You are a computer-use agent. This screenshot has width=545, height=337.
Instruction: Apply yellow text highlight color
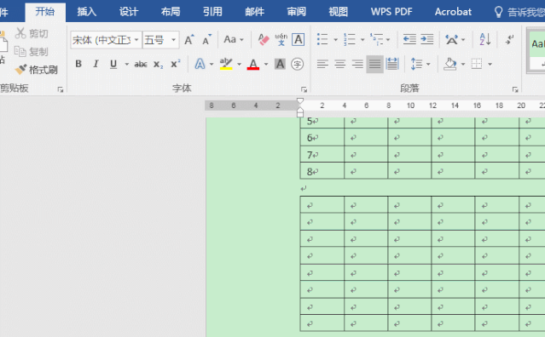pos(226,64)
